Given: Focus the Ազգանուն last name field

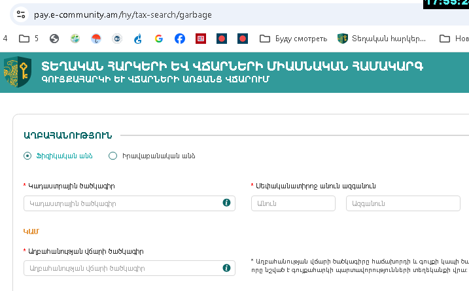Looking at the screenshot, I should tap(403, 203).
